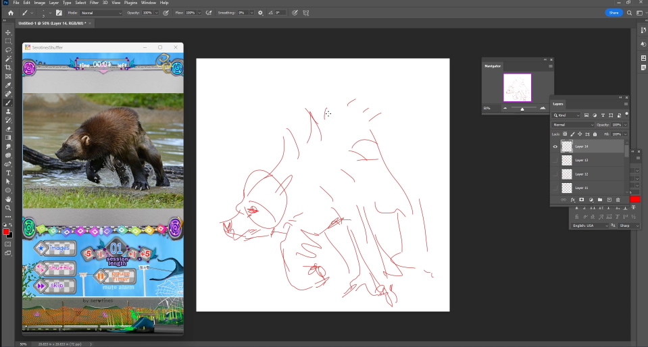Click the Navigator zoom slider handle
Image resolution: width=648 pixels, height=347 pixels.
(522, 109)
